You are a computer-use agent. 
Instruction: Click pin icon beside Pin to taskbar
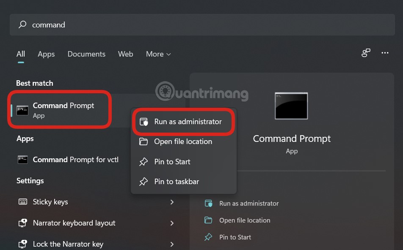pos(144,182)
